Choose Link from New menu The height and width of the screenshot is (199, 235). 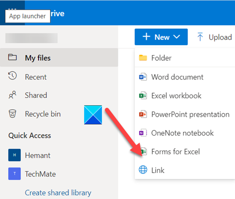coord(185,170)
